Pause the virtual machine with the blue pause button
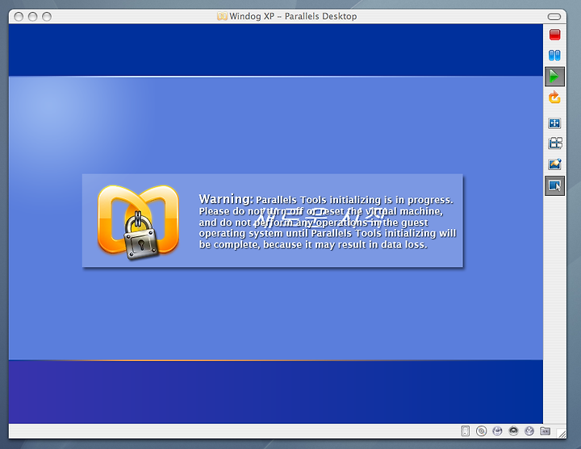This screenshot has width=581, height=449. tap(554, 56)
